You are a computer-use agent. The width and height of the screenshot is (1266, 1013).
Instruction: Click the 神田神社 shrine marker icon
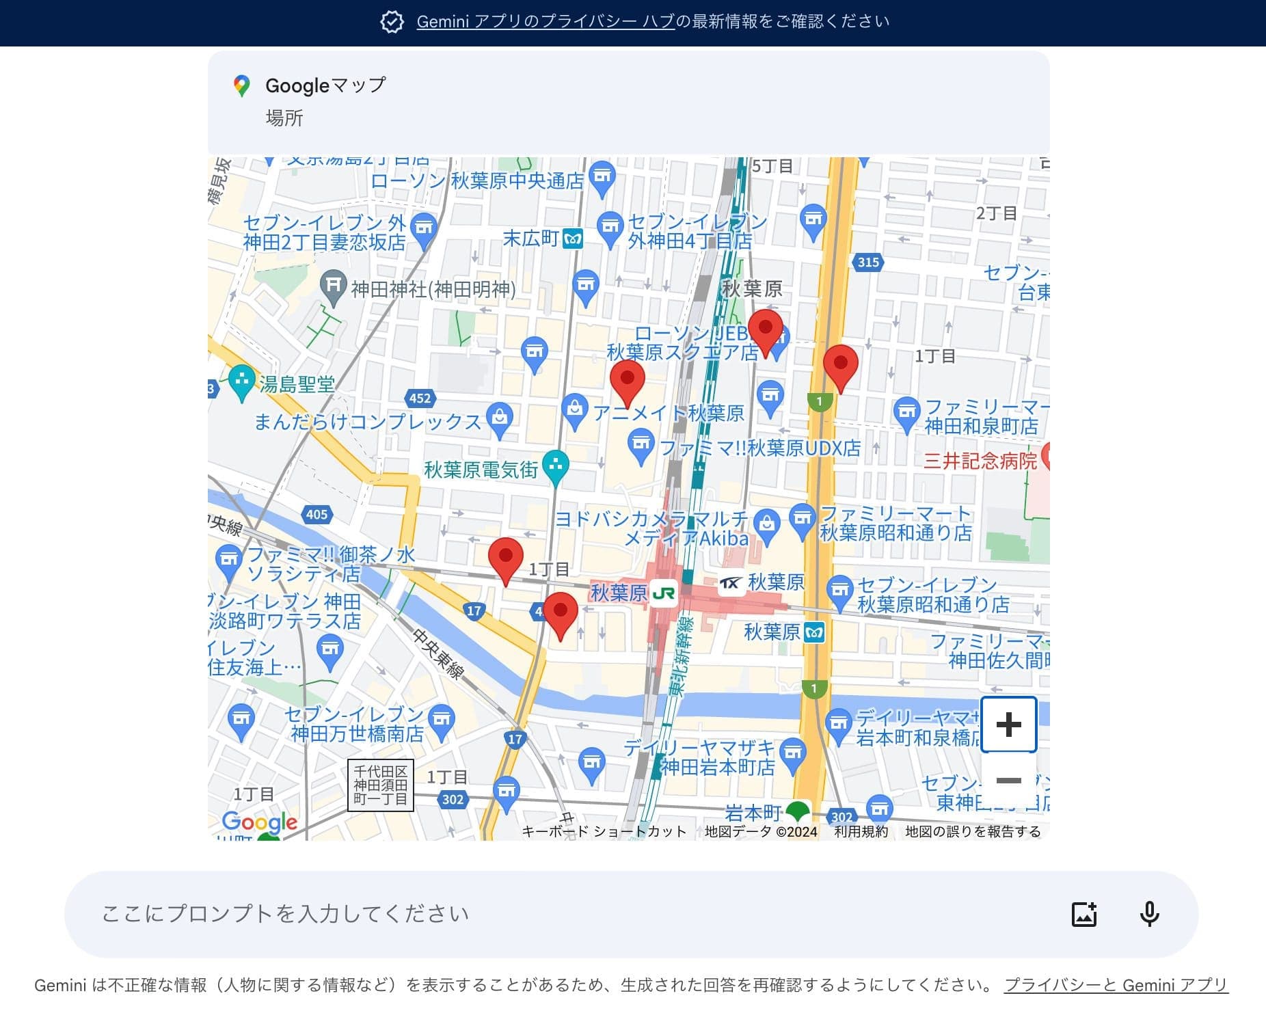point(334,285)
